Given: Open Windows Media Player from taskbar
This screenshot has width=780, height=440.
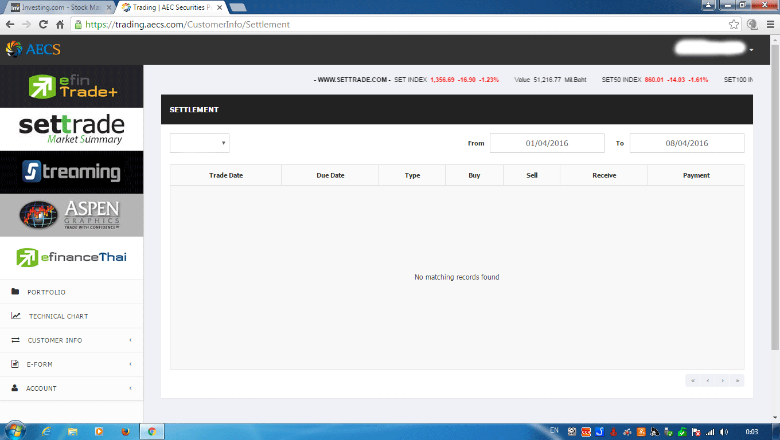Looking at the screenshot, I should [x=99, y=431].
